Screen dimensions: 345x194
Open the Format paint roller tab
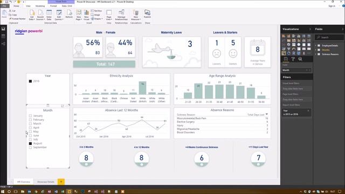tap(293, 59)
